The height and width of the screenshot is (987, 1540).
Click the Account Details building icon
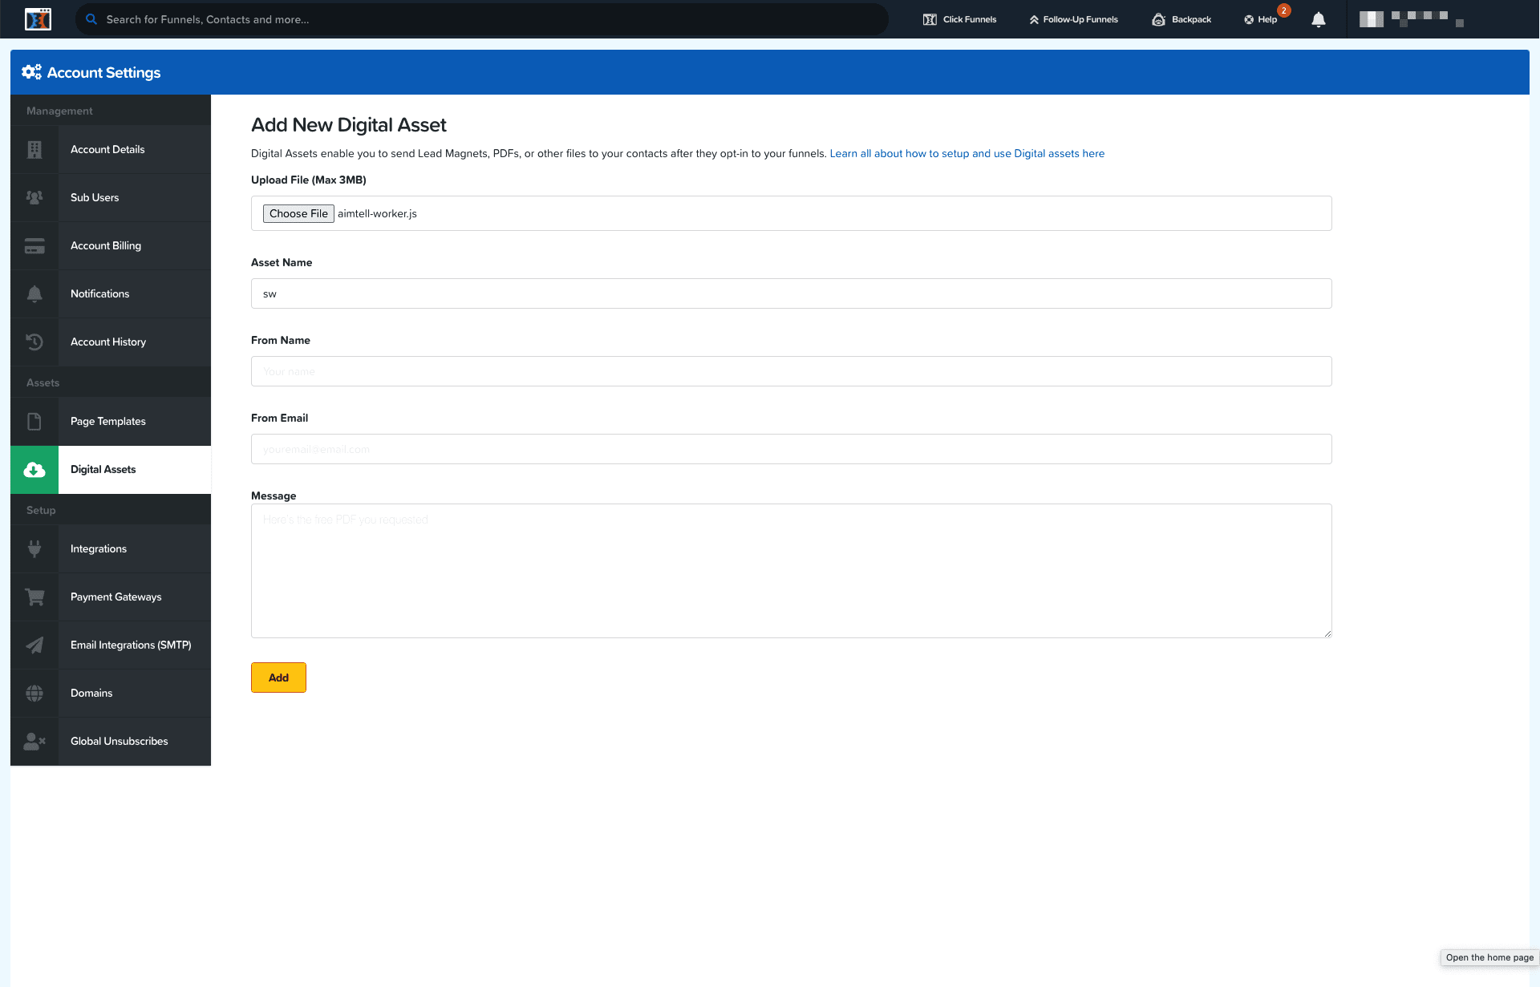[x=34, y=150]
